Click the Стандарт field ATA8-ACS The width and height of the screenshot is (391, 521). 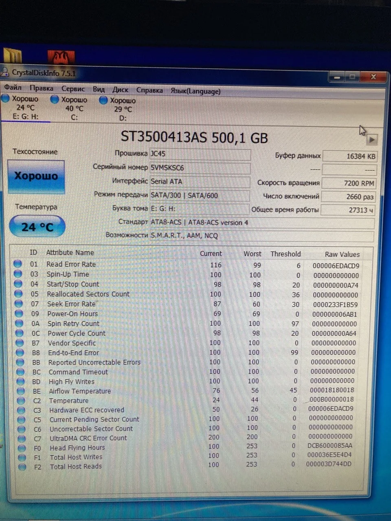coord(262,223)
